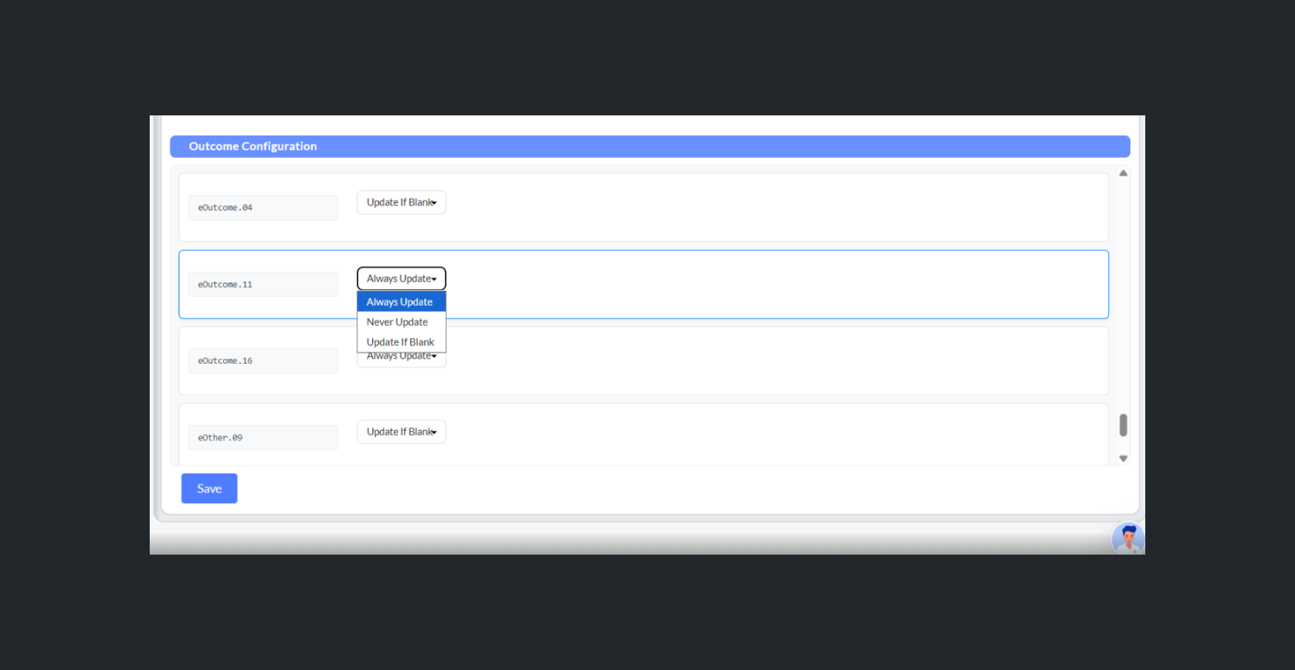The image size is (1295, 670).
Task: Open the eOther.09 Update If Blank dropdown
Action: tap(401, 432)
